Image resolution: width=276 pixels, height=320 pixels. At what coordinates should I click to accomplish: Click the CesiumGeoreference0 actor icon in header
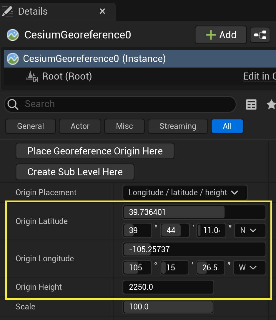coord(13,35)
